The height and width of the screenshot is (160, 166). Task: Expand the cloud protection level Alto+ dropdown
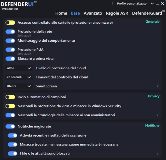pyautogui.click(x=19, y=68)
